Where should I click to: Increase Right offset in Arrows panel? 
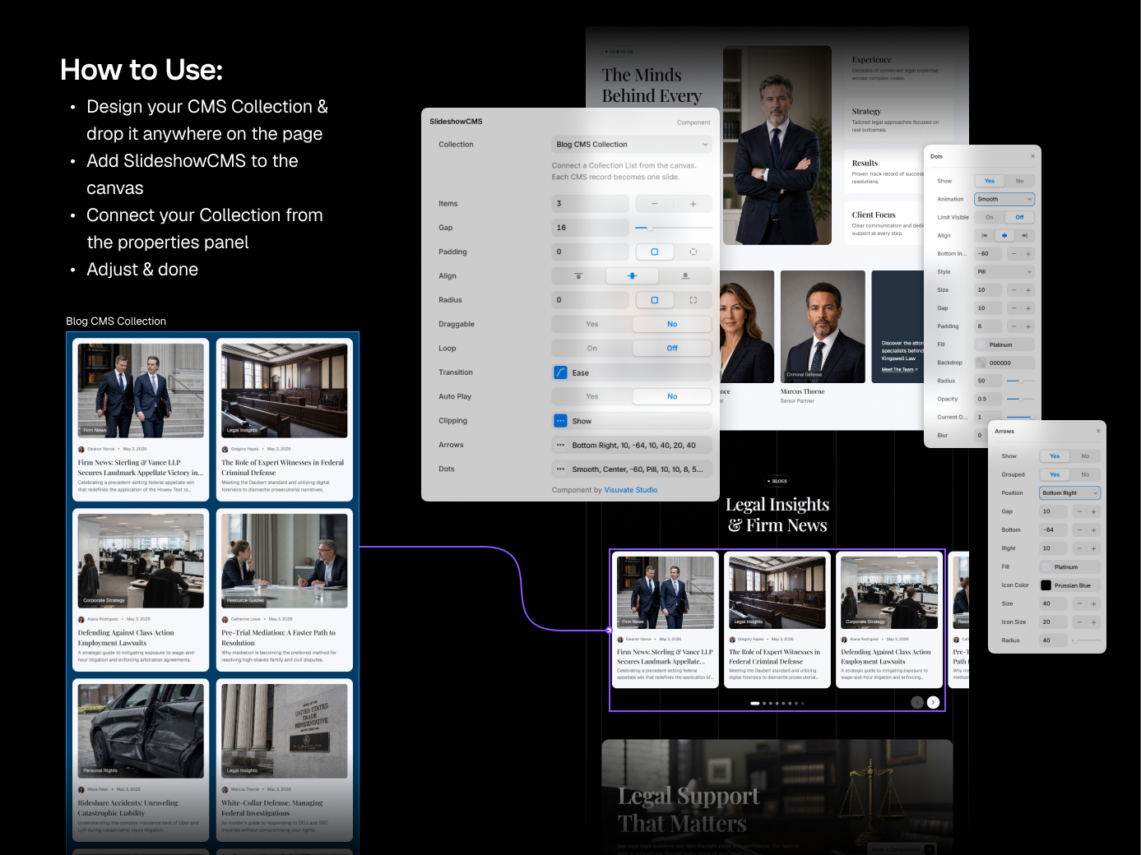point(1093,548)
